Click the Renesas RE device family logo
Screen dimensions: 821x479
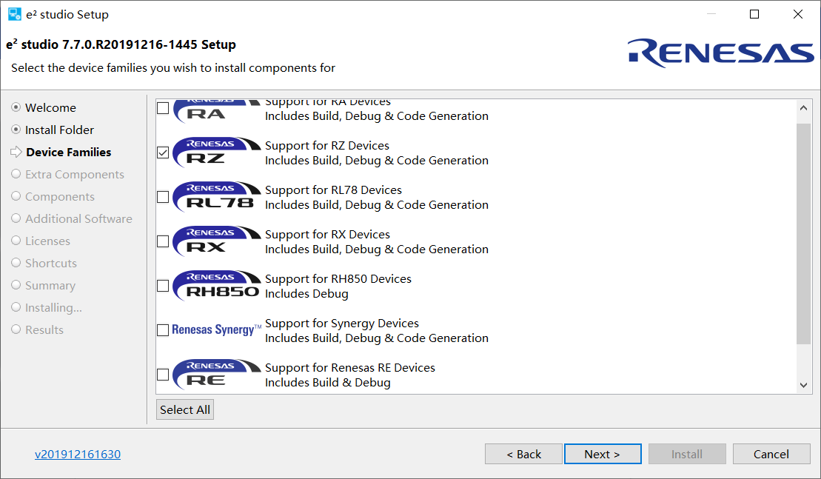pyautogui.click(x=216, y=375)
